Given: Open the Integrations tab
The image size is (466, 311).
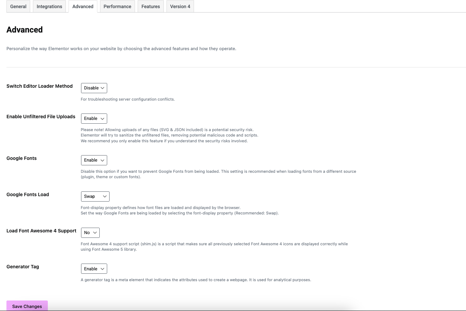Looking at the screenshot, I should click(x=49, y=6).
